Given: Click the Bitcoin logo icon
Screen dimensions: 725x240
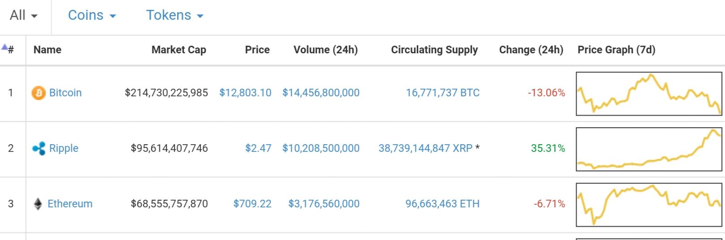Looking at the screenshot, I should tap(39, 93).
